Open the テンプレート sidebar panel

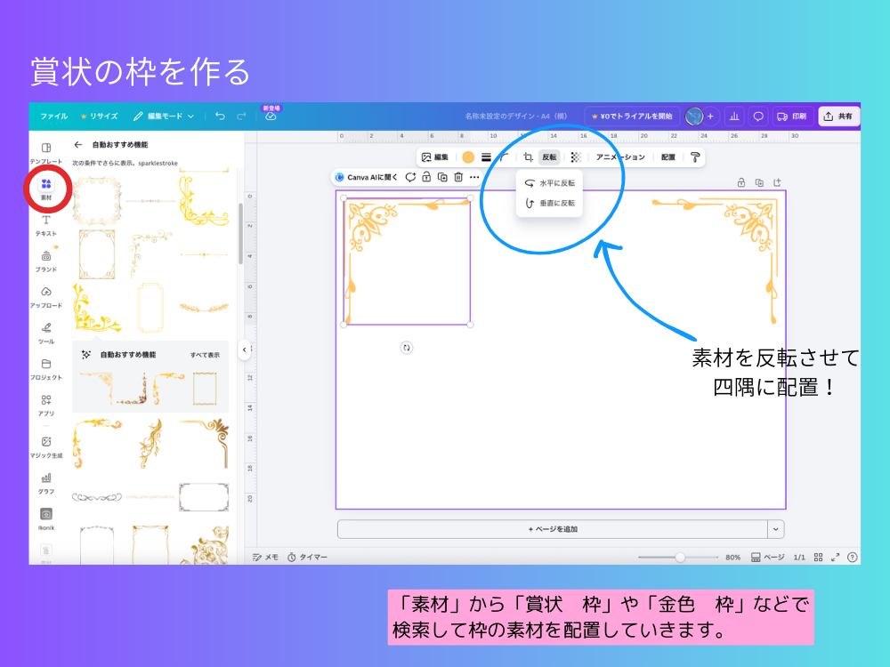pyautogui.click(x=46, y=153)
